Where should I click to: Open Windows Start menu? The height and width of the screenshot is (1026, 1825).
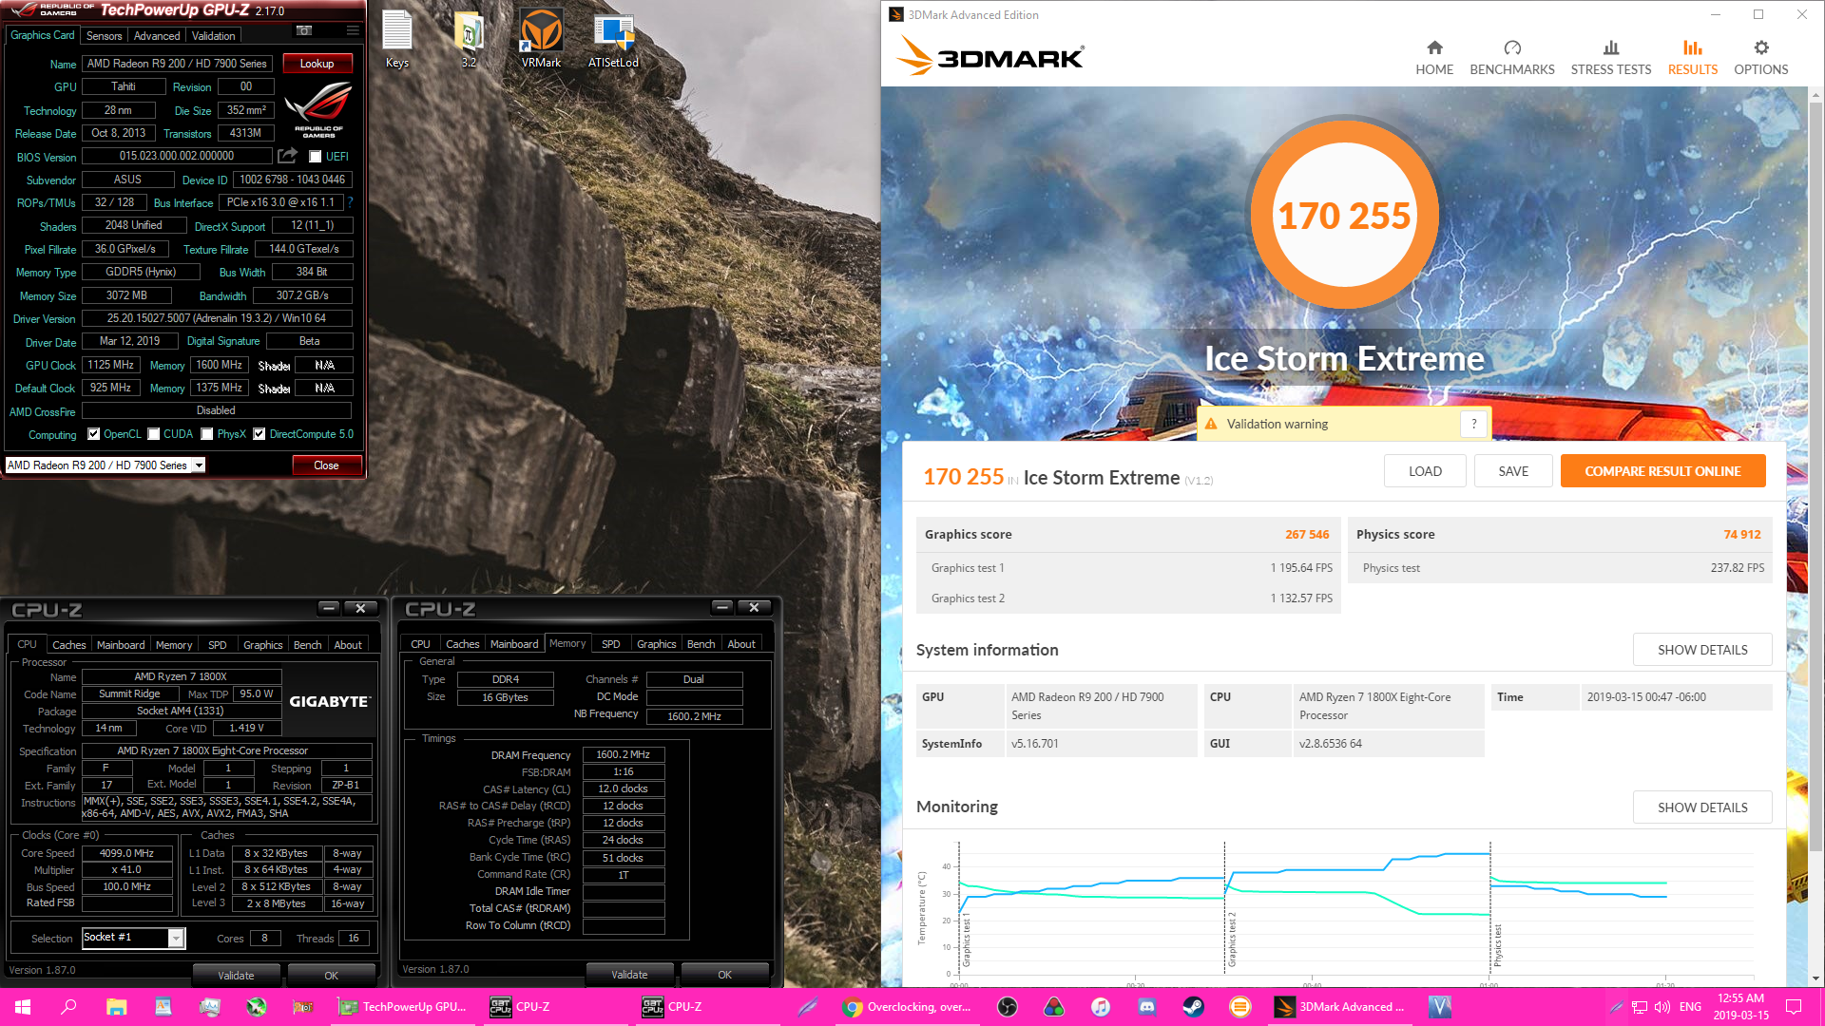23,1007
